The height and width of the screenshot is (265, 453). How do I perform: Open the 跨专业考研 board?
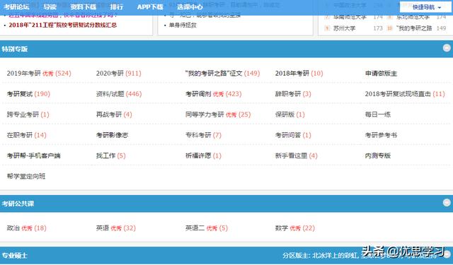pyautogui.click(x=23, y=114)
